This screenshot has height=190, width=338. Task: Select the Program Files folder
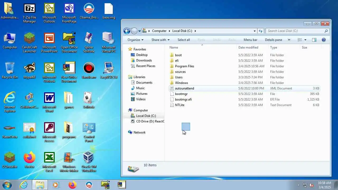pyautogui.click(x=184, y=66)
